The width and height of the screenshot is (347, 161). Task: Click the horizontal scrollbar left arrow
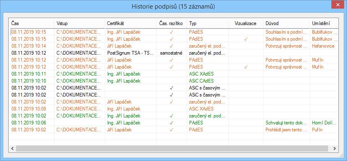(x=12, y=148)
